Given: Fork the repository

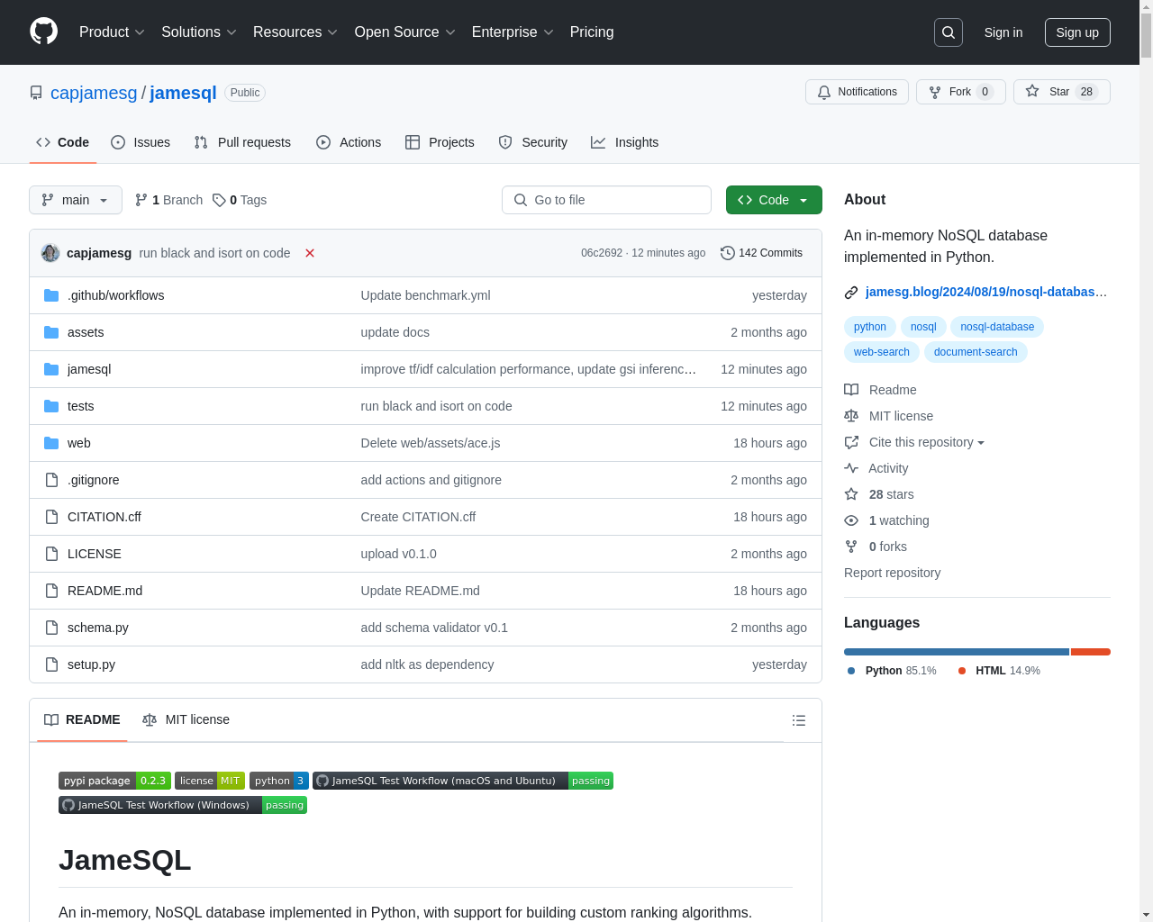Looking at the screenshot, I should (960, 92).
